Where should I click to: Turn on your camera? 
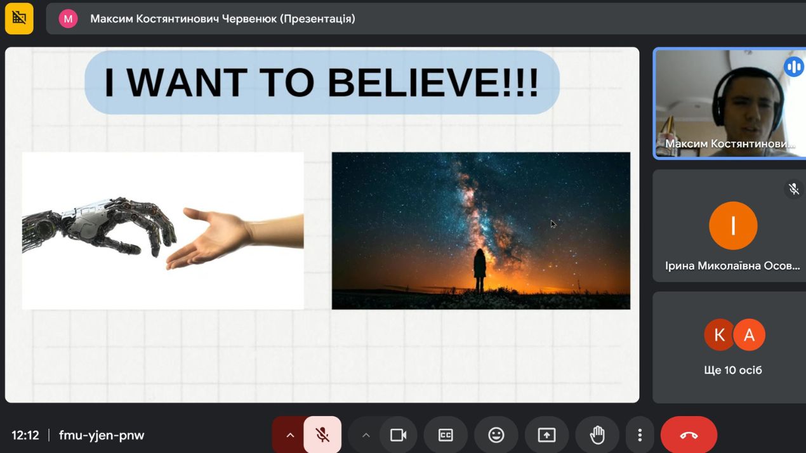[x=399, y=435]
